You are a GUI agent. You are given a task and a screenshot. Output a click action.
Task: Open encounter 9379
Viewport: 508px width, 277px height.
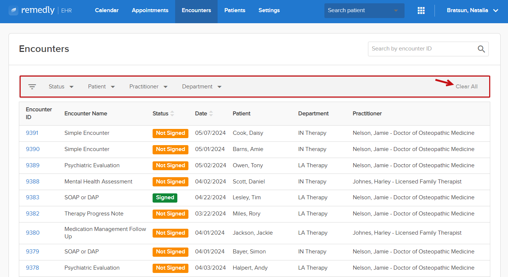click(33, 252)
